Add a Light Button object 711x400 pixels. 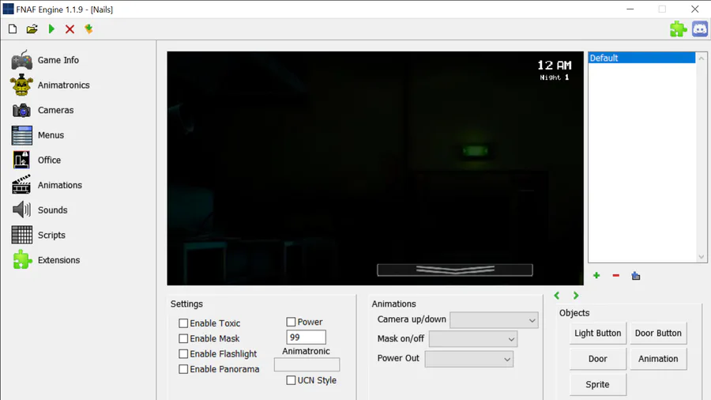tap(598, 334)
